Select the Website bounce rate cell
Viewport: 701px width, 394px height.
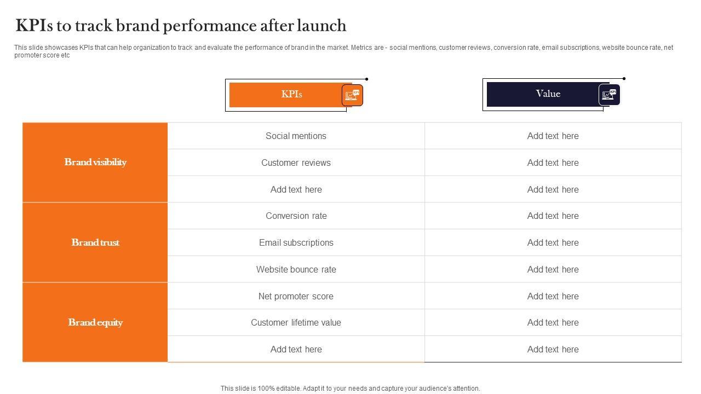point(296,269)
